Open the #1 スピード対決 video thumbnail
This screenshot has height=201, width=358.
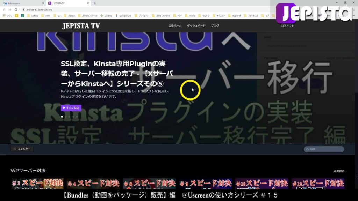coord(37,184)
